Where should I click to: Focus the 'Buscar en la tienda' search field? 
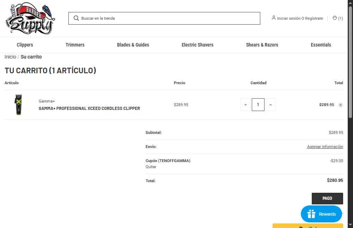[x=164, y=18]
